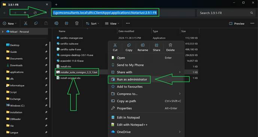
Task: Choose Edit in Notepad
Action: (146, 118)
